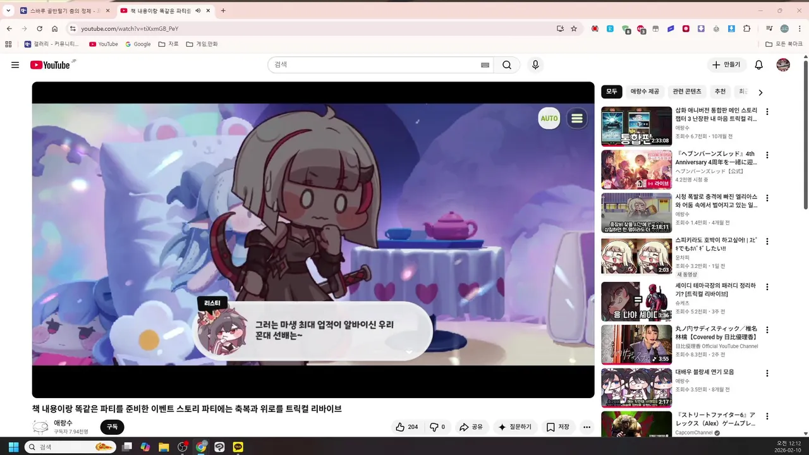Image resolution: width=809 pixels, height=455 pixels.
Task: Open the Windows Start menu
Action: 13,447
